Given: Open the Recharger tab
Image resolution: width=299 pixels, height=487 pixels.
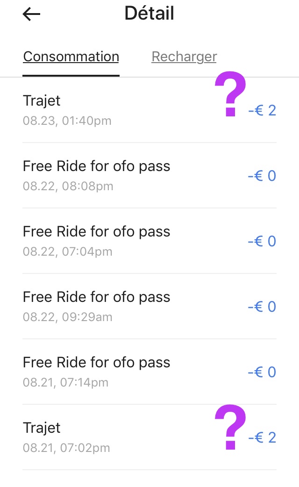Looking at the screenshot, I should point(184,57).
